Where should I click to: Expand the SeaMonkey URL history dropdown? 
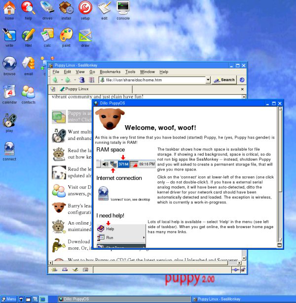[x=208, y=80]
